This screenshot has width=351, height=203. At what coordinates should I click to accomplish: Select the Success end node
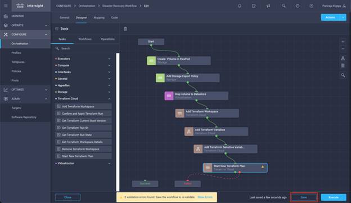pyautogui.click(x=145, y=184)
